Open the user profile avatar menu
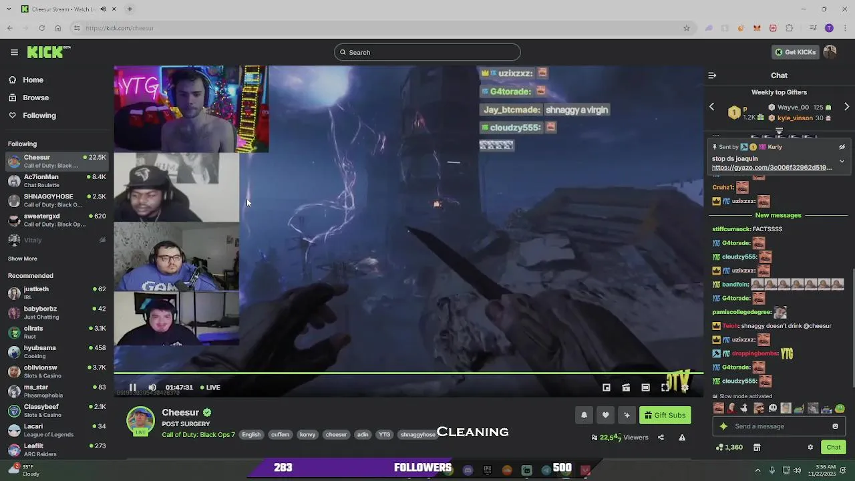This screenshot has width=855, height=481. [x=830, y=52]
